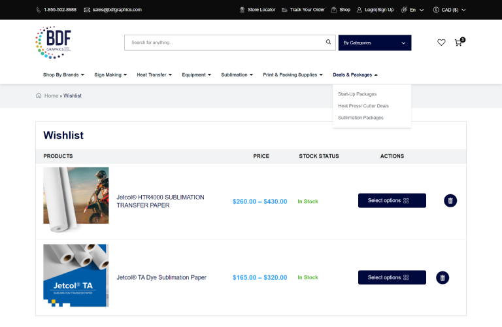This screenshot has height=327, width=502.
Task: Click the Shop bag icon
Action: coord(334,10)
